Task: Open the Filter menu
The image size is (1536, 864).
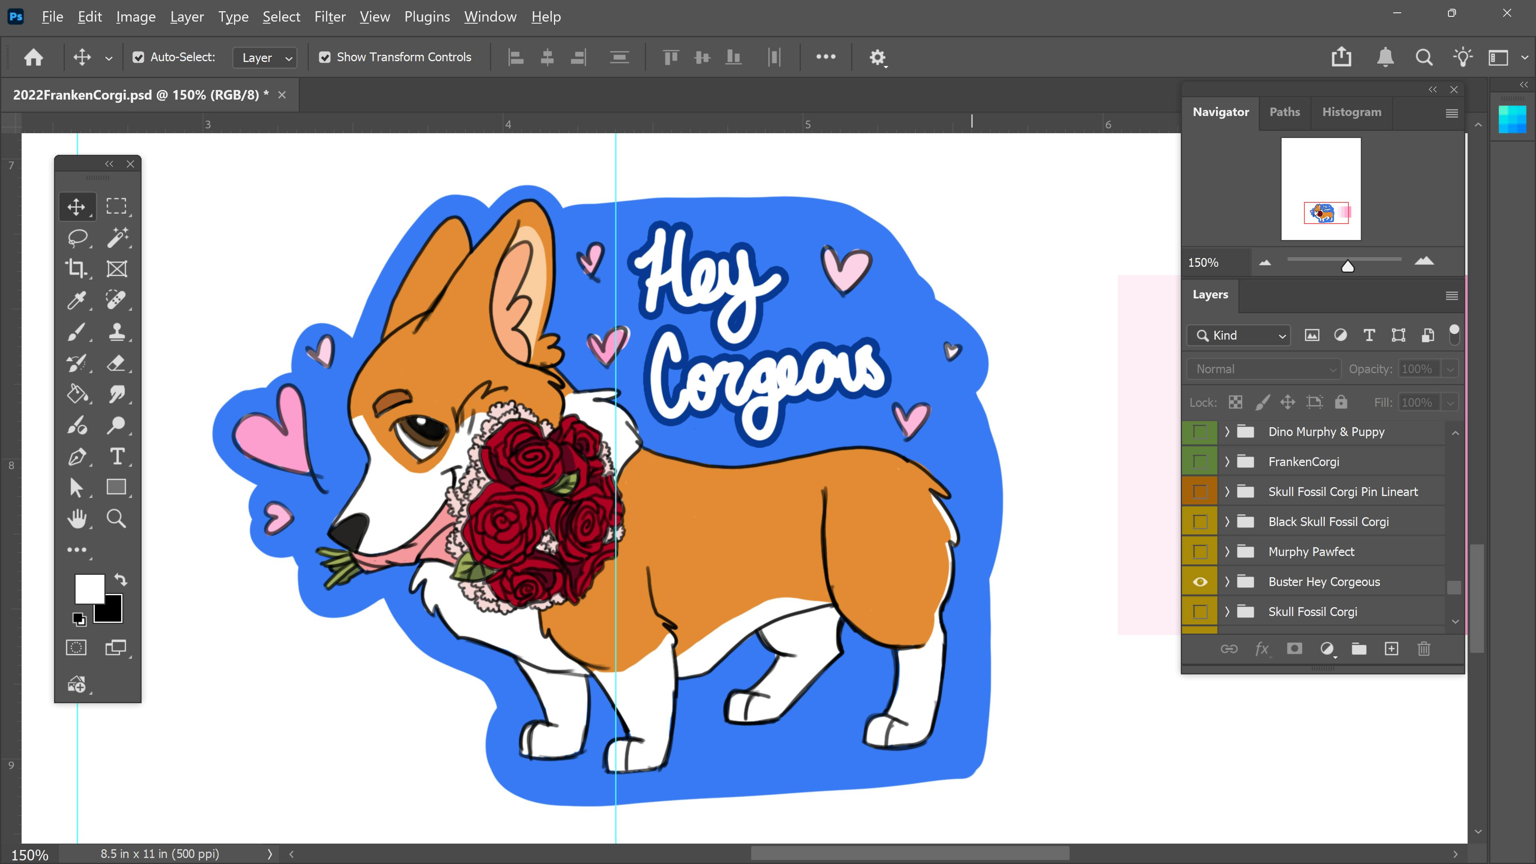Action: point(330,17)
